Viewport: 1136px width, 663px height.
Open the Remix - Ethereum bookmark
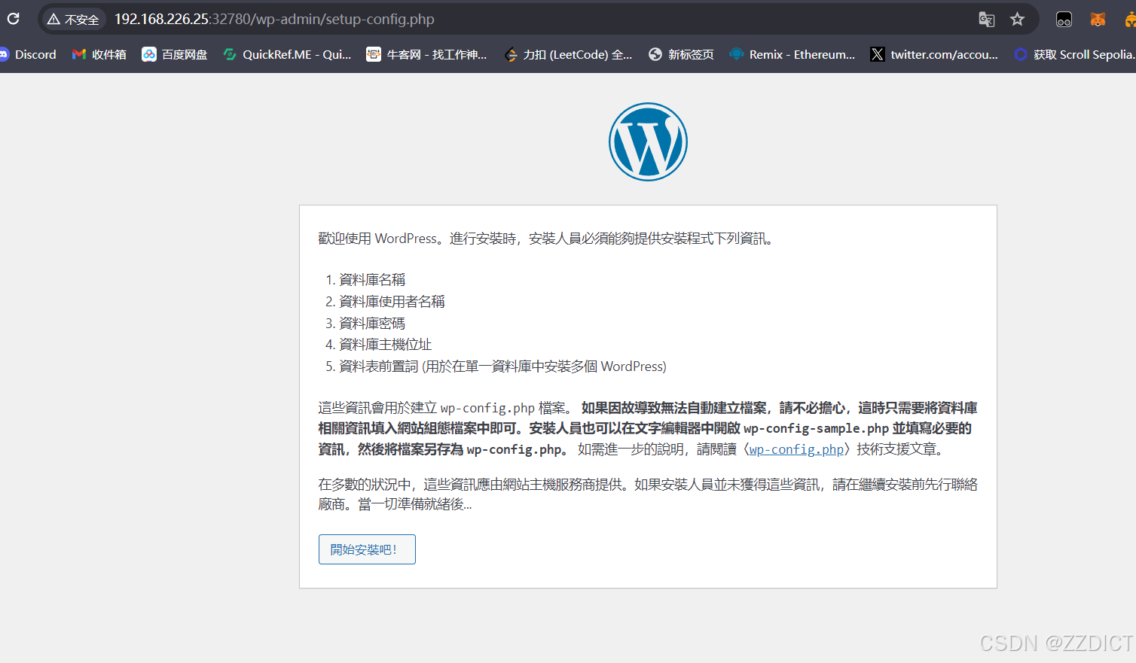(x=792, y=54)
